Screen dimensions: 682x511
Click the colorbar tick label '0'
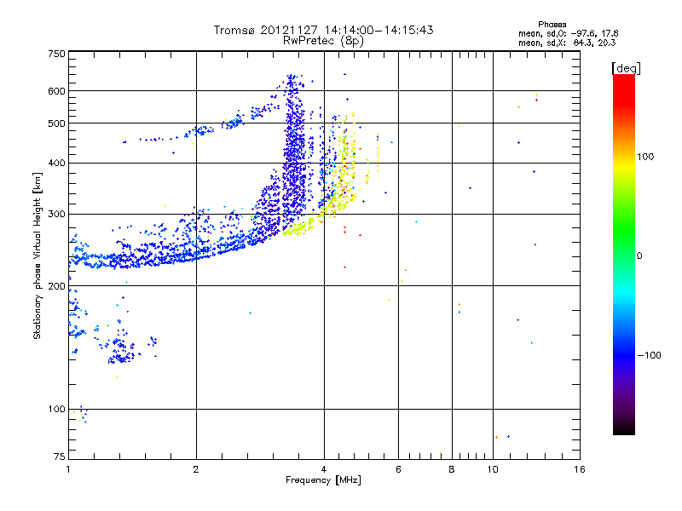[639, 256]
